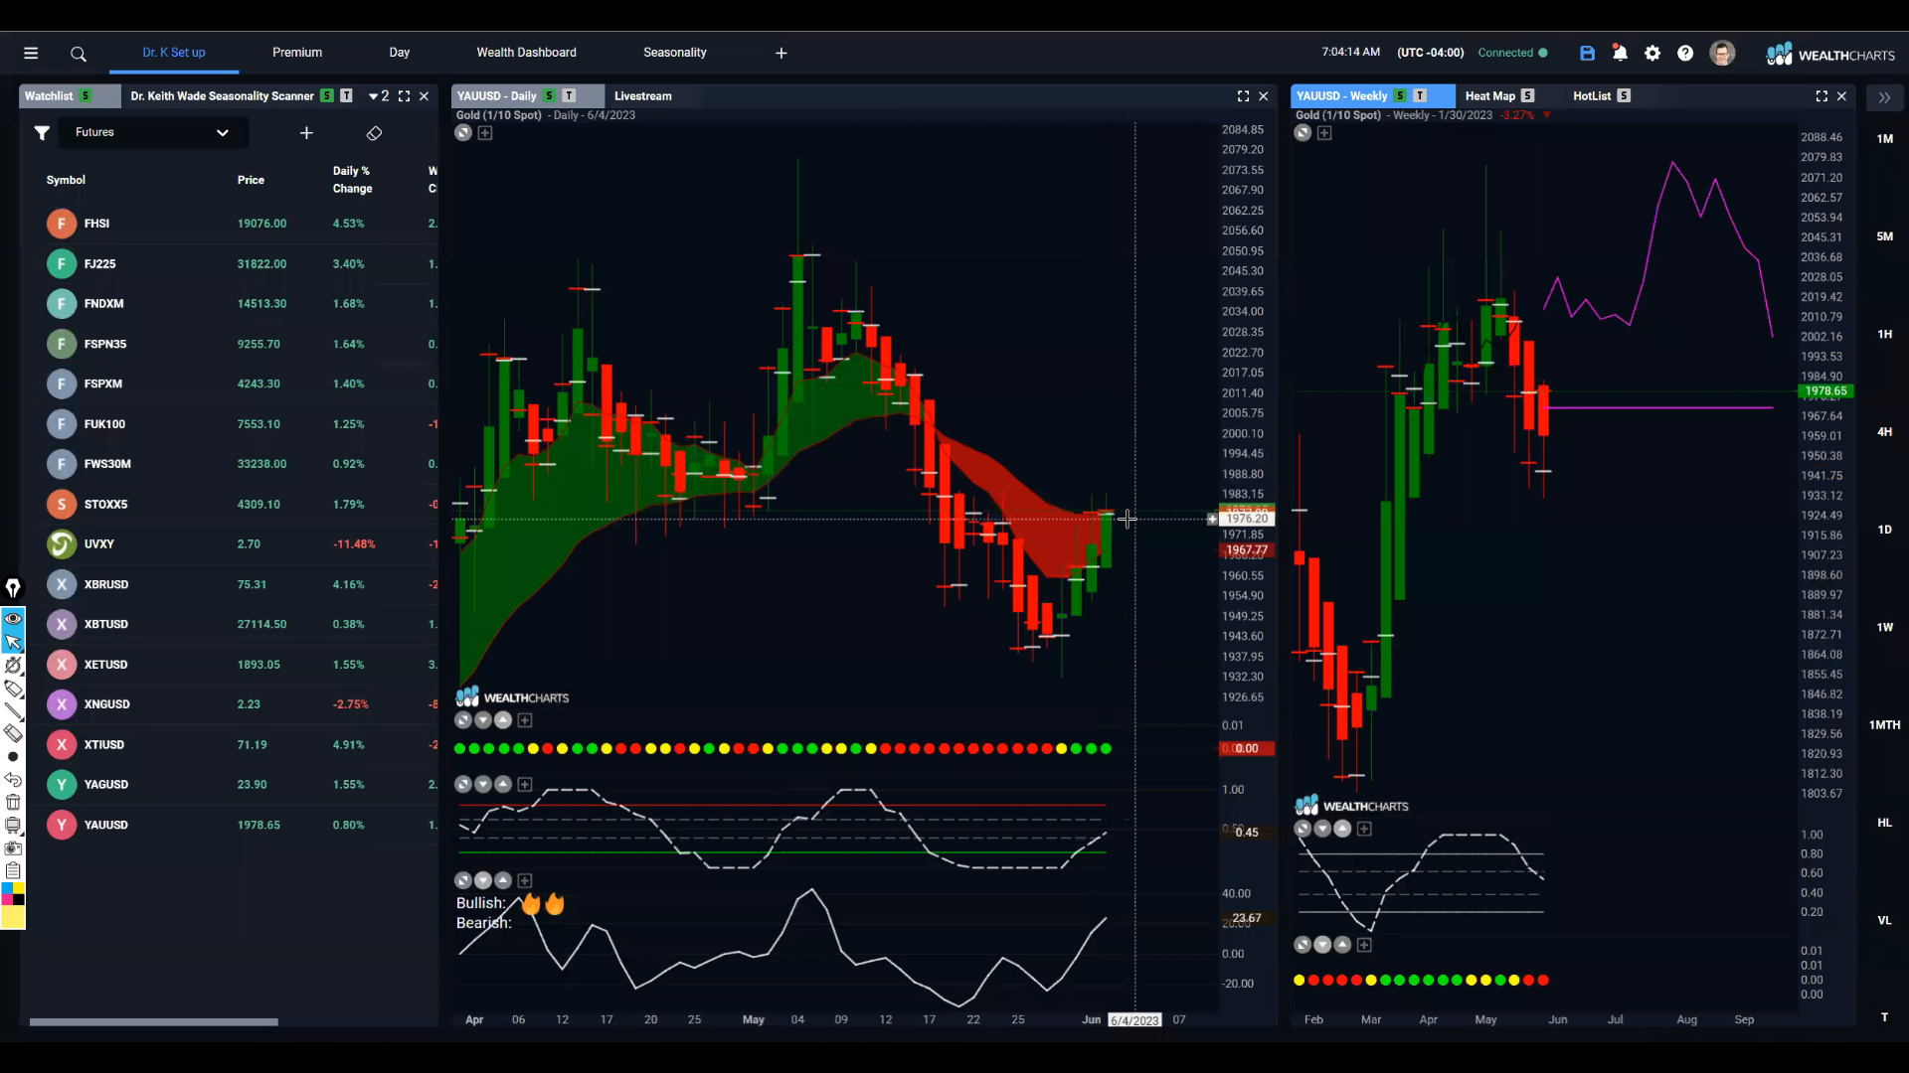The height and width of the screenshot is (1073, 1909).
Task: Open the Bullish/Bearish indicator down arrow
Action: pos(483,880)
